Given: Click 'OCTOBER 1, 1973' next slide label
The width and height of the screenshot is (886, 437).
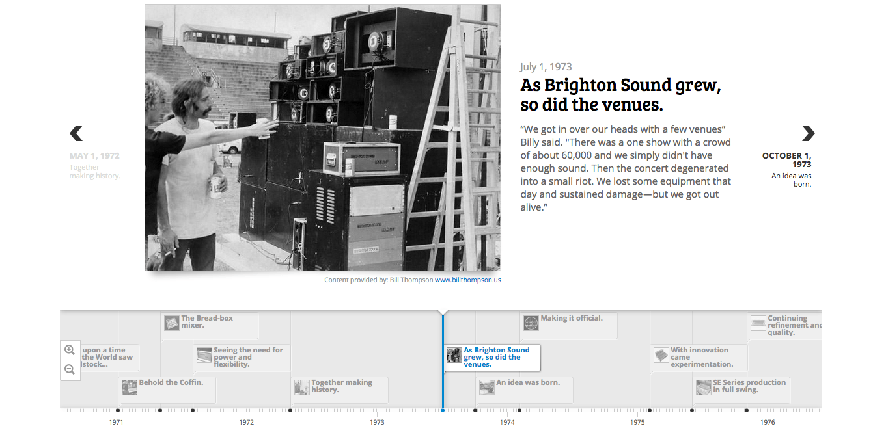Looking at the screenshot, I should 787,160.
